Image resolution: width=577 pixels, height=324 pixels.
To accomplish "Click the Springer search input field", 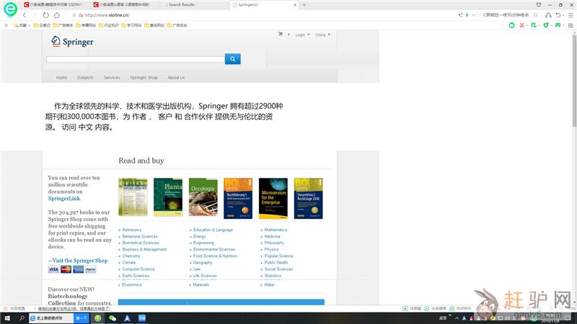I will 135,59.
